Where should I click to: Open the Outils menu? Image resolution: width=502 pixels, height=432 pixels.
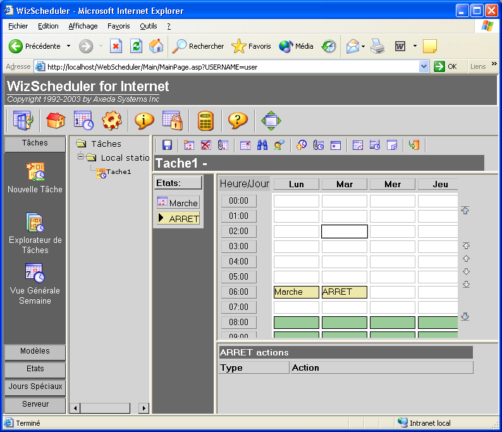148,26
